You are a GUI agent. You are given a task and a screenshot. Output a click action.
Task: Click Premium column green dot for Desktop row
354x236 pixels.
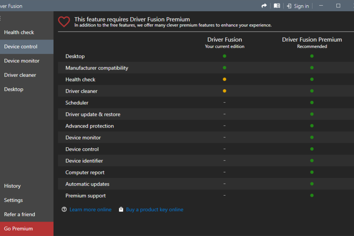point(312,56)
